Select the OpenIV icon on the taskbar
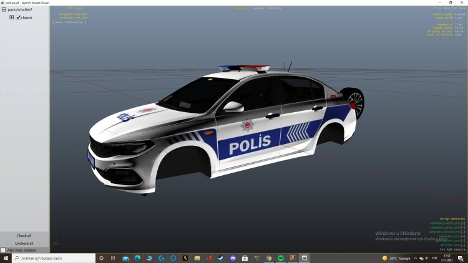468x263 pixels. click(x=305, y=258)
